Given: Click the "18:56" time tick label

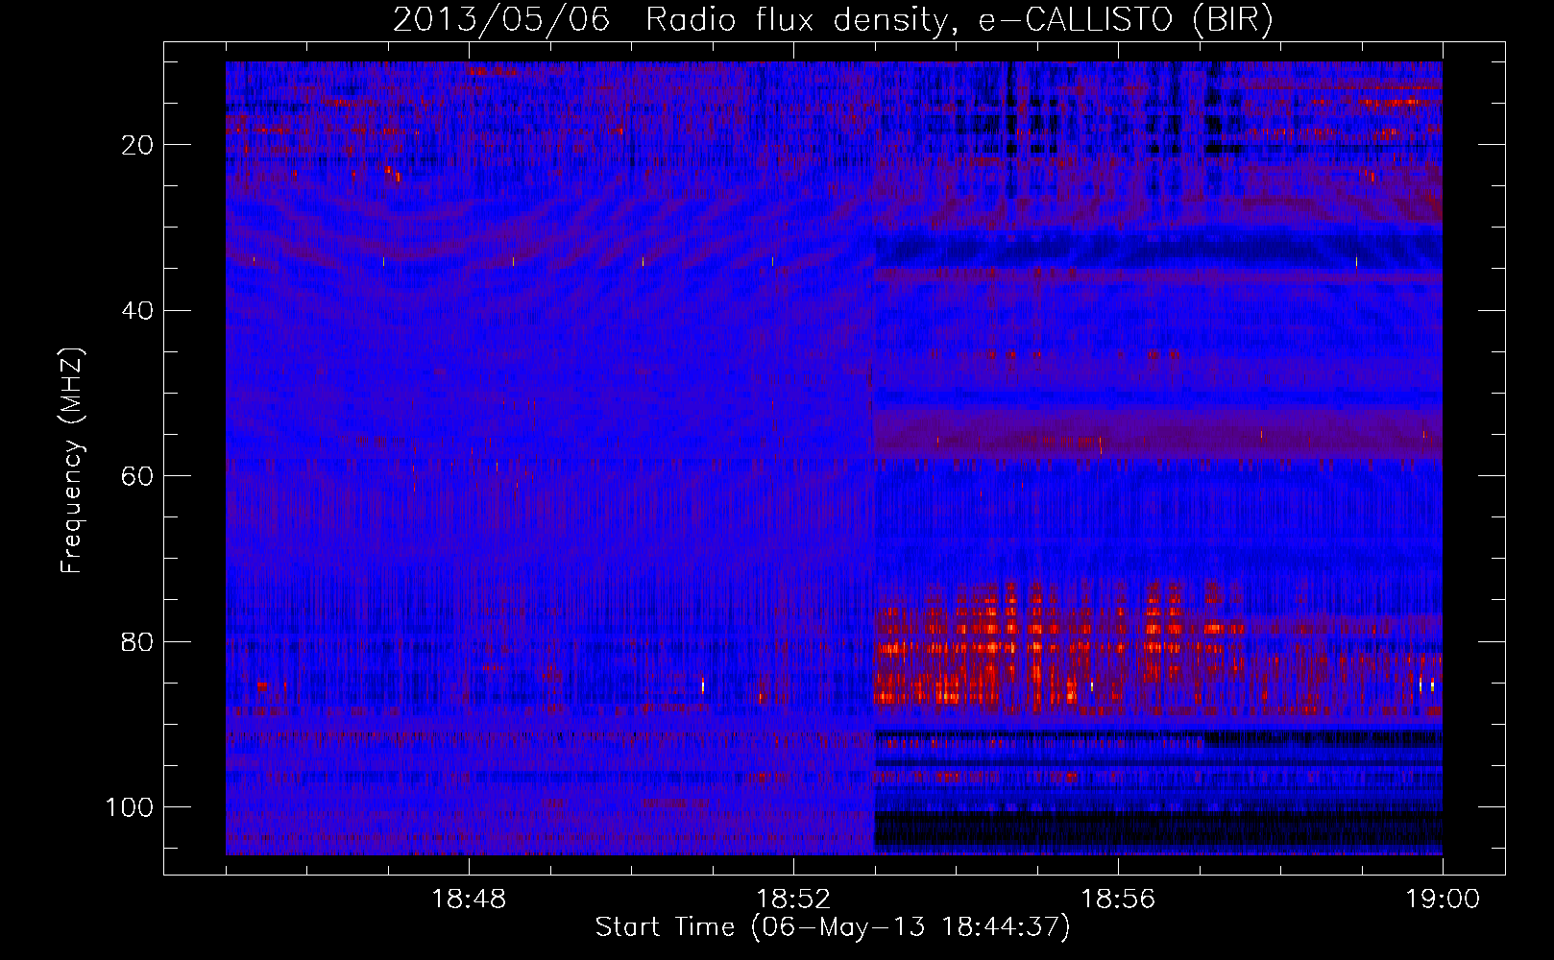Looking at the screenshot, I should click(x=1118, y=900).
